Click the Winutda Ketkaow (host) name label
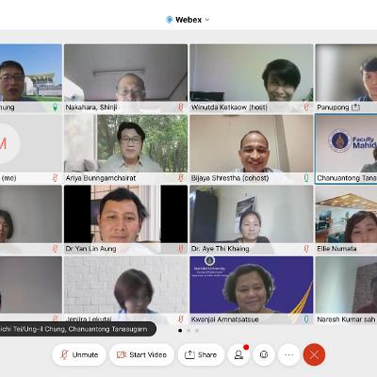The image size is (377, 377). [229, 107]
